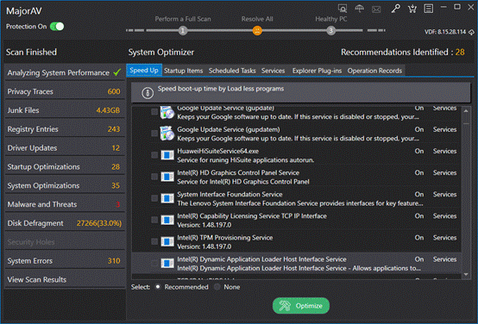Open the Explorer Plug-ins tab
Screen dimensions: 478x324
[317, 71]
